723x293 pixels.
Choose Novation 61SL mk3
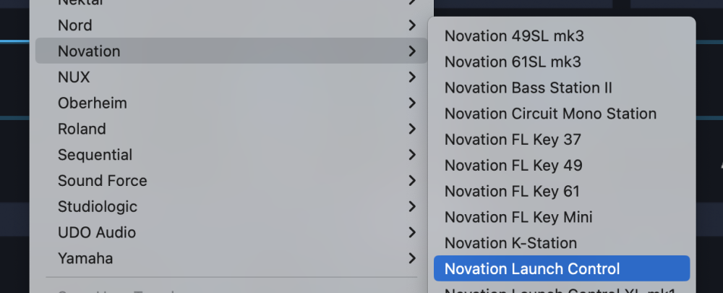tap(513, 62)
